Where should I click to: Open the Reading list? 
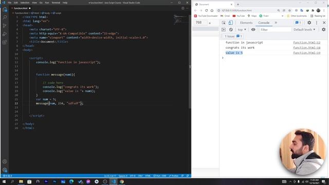pyautogui.click(x=318, y=16)
